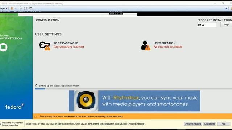Open the Player menu dropdown

tap(3, 8)
